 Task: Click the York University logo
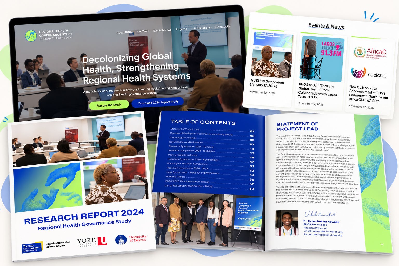tap(92, 242)
